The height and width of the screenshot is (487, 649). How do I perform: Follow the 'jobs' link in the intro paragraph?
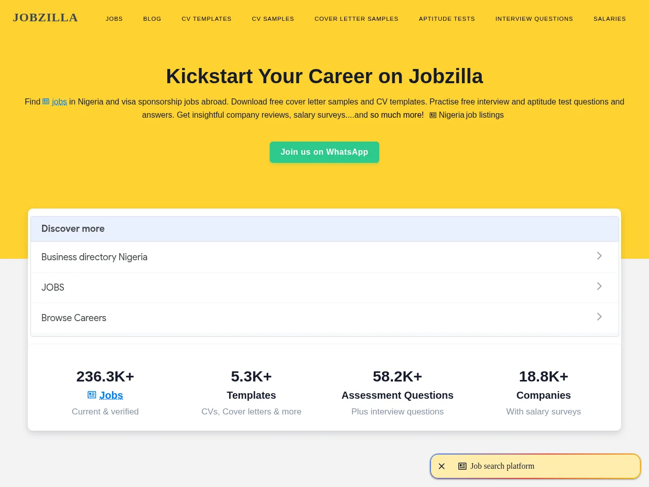tap(59, 101)
